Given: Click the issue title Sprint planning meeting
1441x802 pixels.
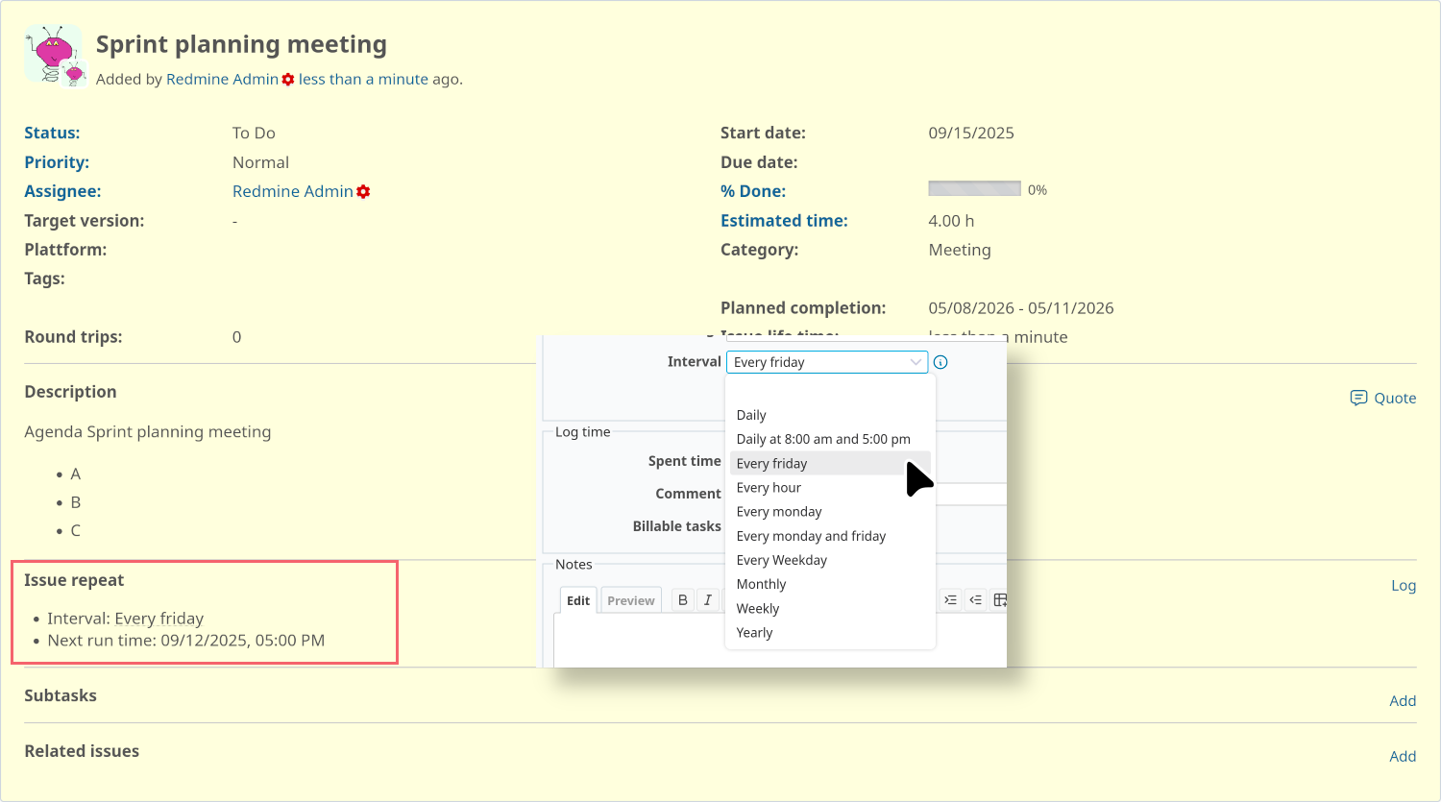Looking at the screenshot, I should [x=241, y=44].
